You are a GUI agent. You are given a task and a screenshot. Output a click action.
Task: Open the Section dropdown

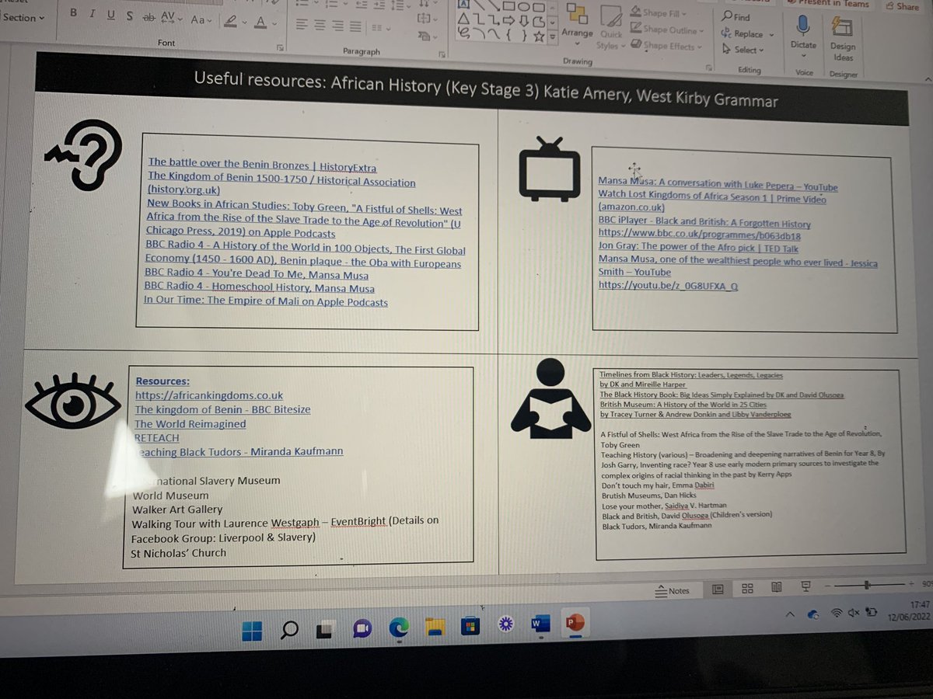point(23,17)
